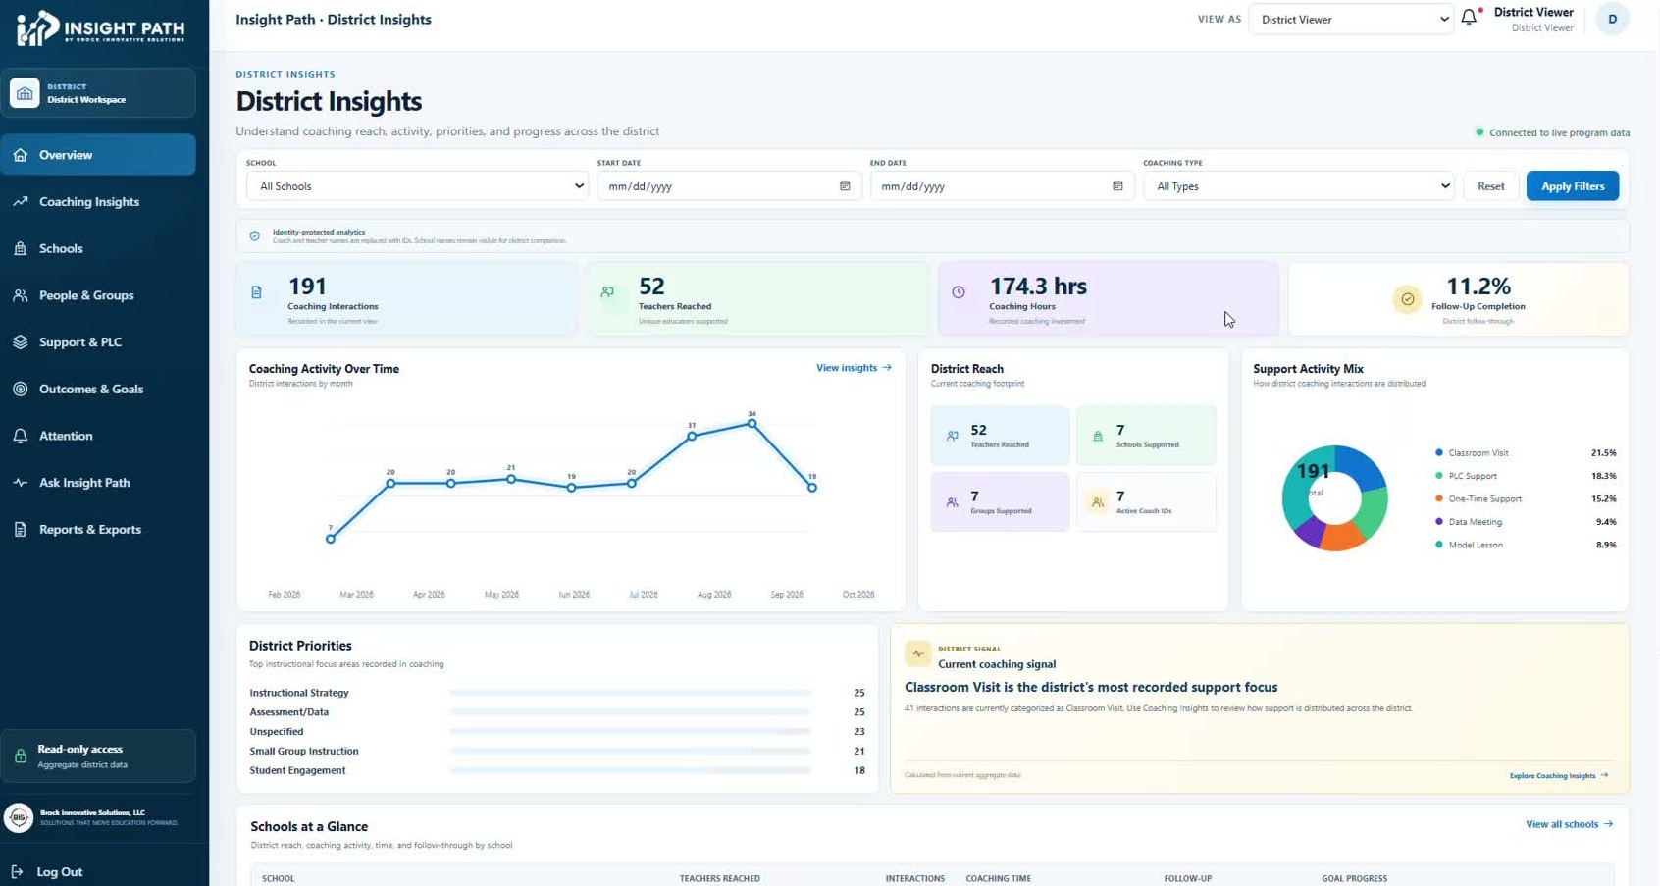
Task: Follow the Explore Coaching Insights link
Action: [1559, 776]
